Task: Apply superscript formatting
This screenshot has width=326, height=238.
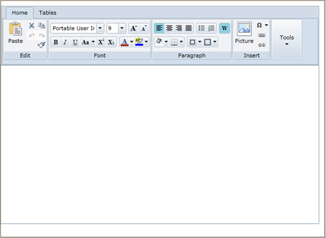Action: 101,42
